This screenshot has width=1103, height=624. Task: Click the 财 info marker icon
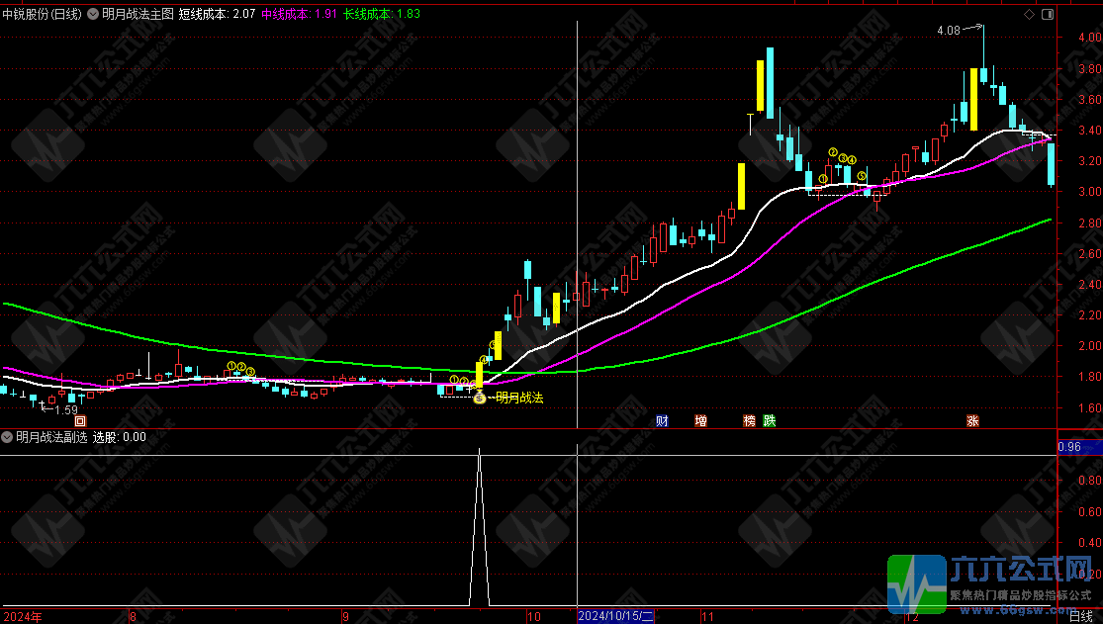click(662, 420)
